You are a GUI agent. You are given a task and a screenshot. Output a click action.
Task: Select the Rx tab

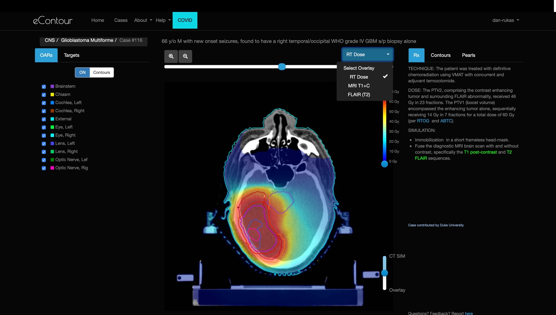click(x=416, y=55)
